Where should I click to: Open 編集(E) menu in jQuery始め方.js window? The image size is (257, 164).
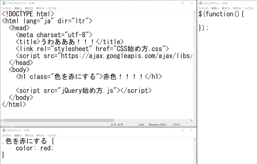pyautogui.click(x=215, y=8)
